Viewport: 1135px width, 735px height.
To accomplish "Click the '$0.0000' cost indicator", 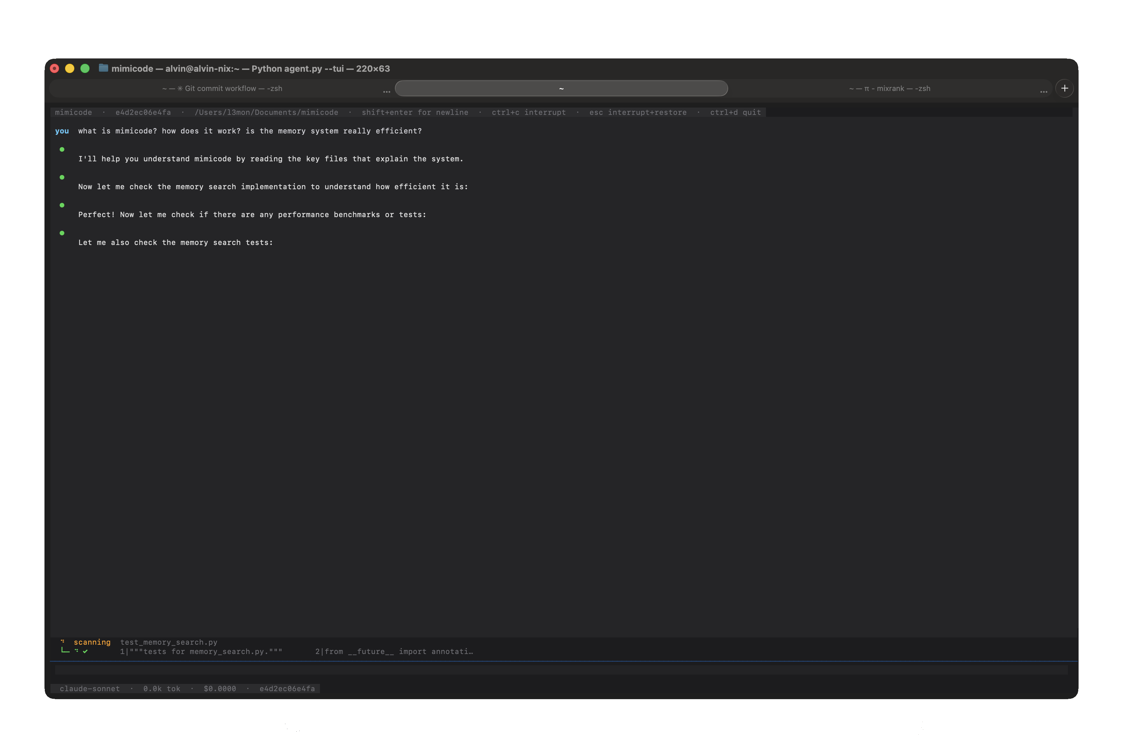I will [x=220, y=688].
